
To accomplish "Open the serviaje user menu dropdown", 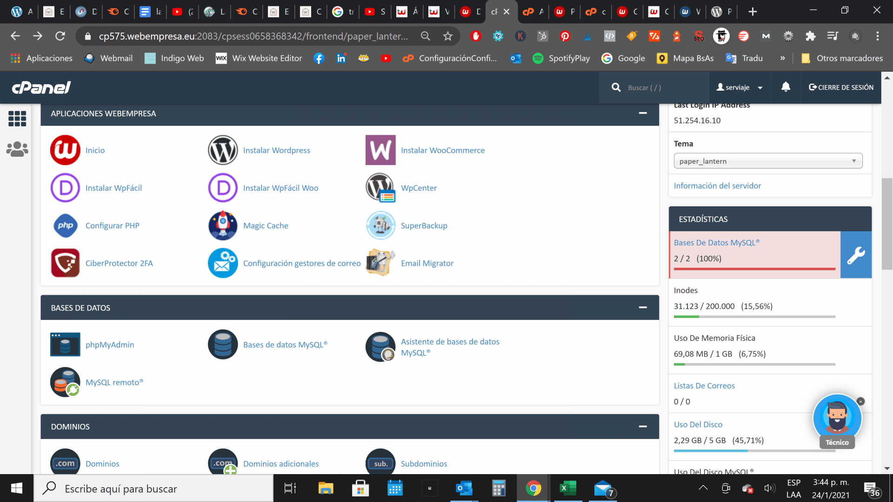I will 740,87.
